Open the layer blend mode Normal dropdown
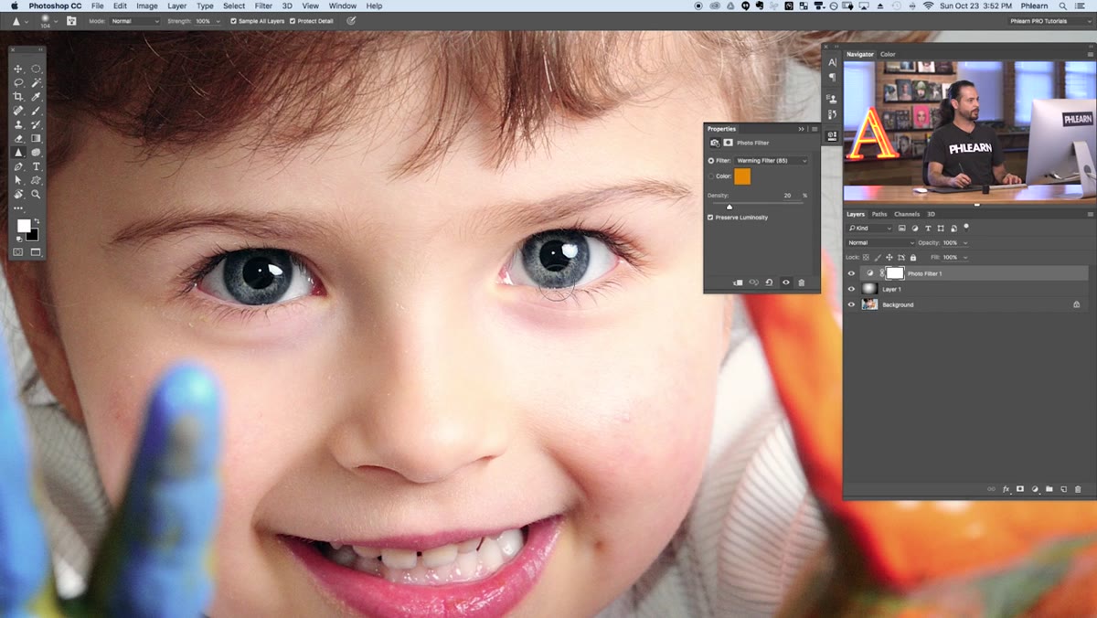 click(x=880, y=243)
